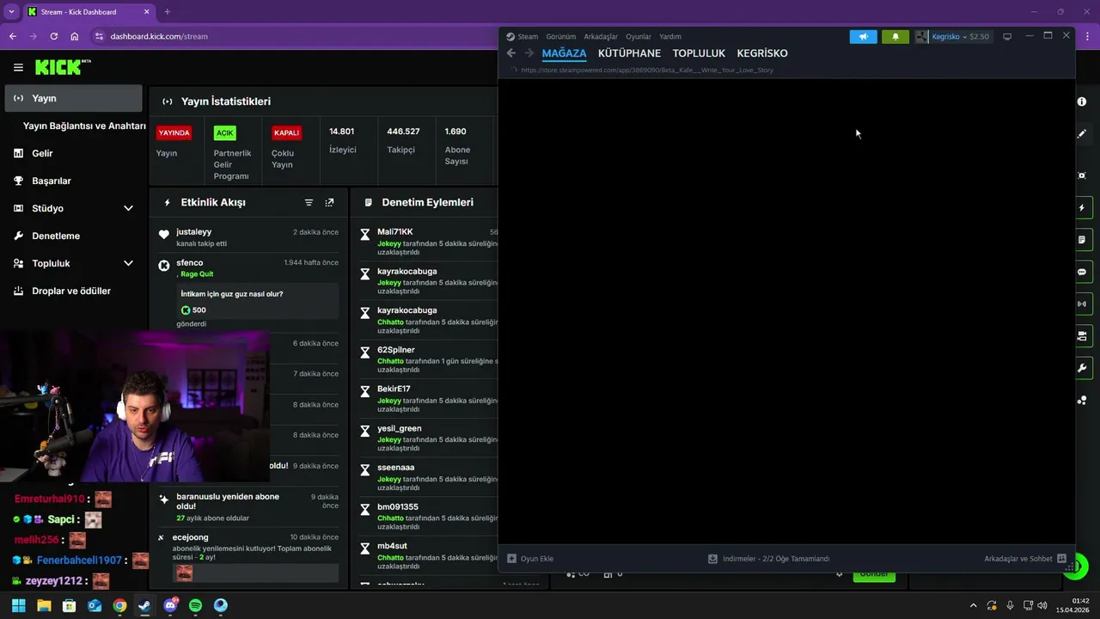This screenshot has width=1100, height=619.
Task: Click the pencil edit icon on right rail
Action: click(1082, 134)
